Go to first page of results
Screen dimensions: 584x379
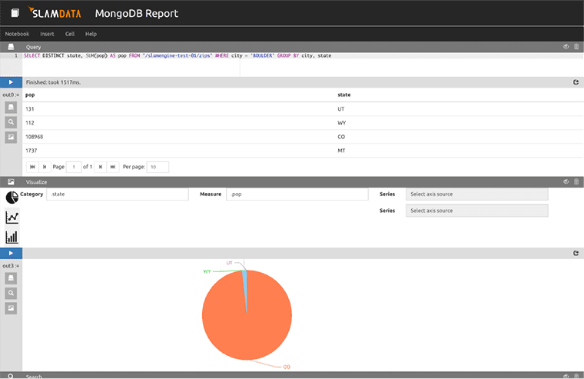(32, 167)
